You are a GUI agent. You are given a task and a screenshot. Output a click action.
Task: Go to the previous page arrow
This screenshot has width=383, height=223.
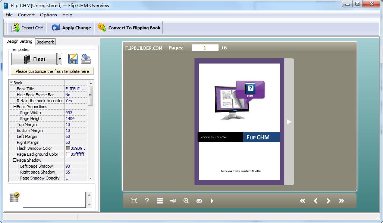click(315, 201)
